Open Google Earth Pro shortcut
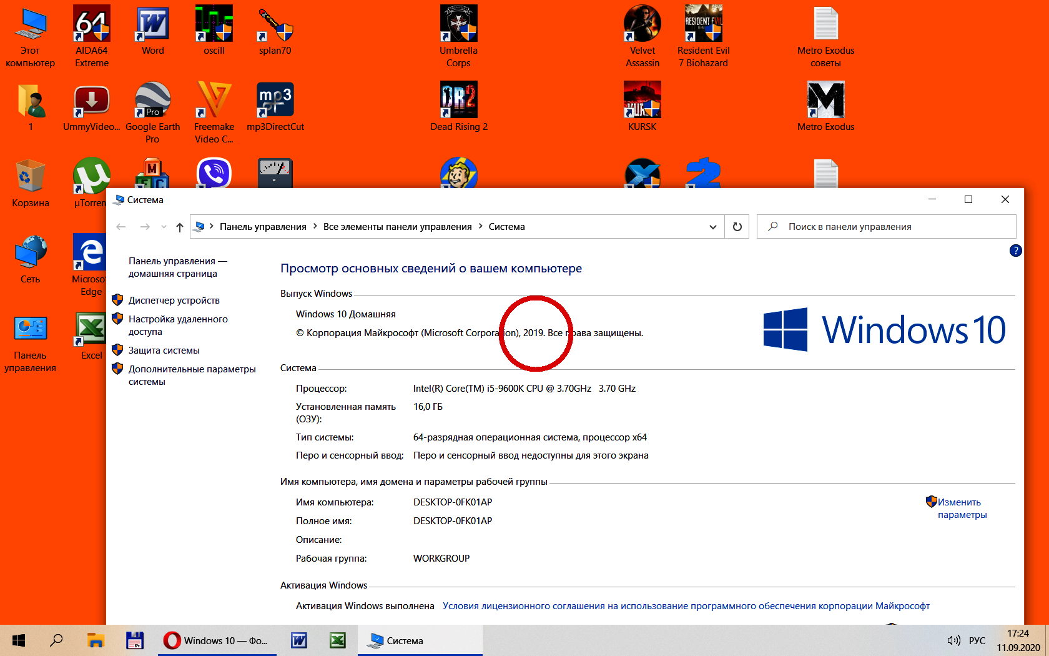This screenshot has width=1049, height=656. click(x=153, y=112)
